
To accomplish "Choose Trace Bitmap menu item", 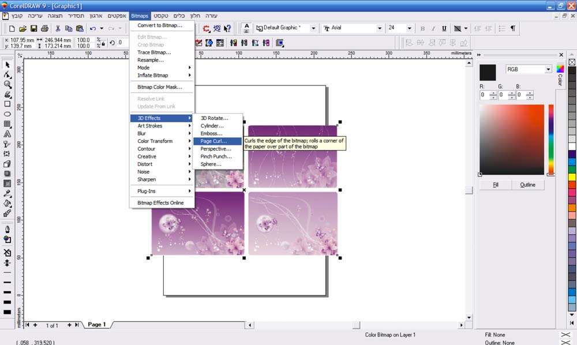I will coord(162,52).
